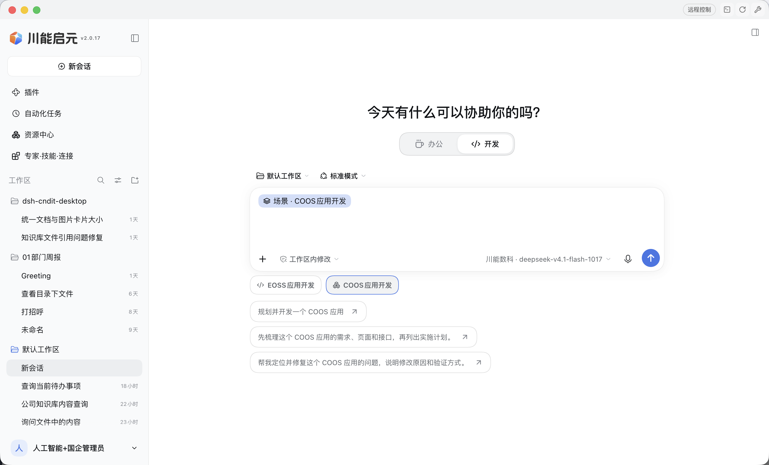Image resolution: width=769 pixels, height=465 pixels.
Task: Toggle the COOS 应用开发 scenario chip
Action: click(362, 285)
